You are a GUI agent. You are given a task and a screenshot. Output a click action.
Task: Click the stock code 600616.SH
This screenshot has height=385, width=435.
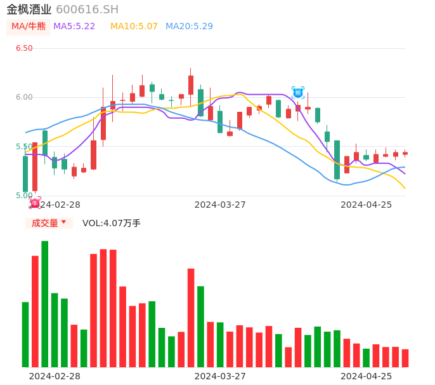point(87,10)
